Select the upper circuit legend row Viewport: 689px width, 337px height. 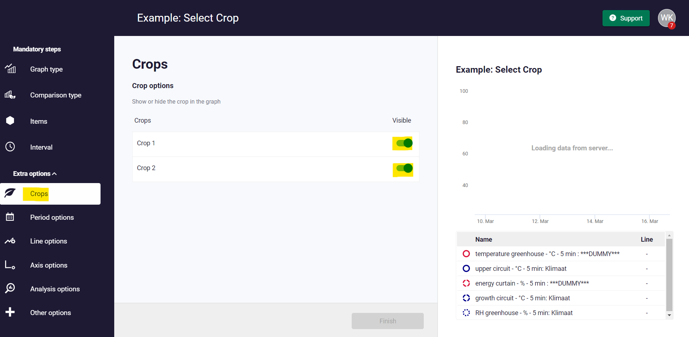point(521,269)
